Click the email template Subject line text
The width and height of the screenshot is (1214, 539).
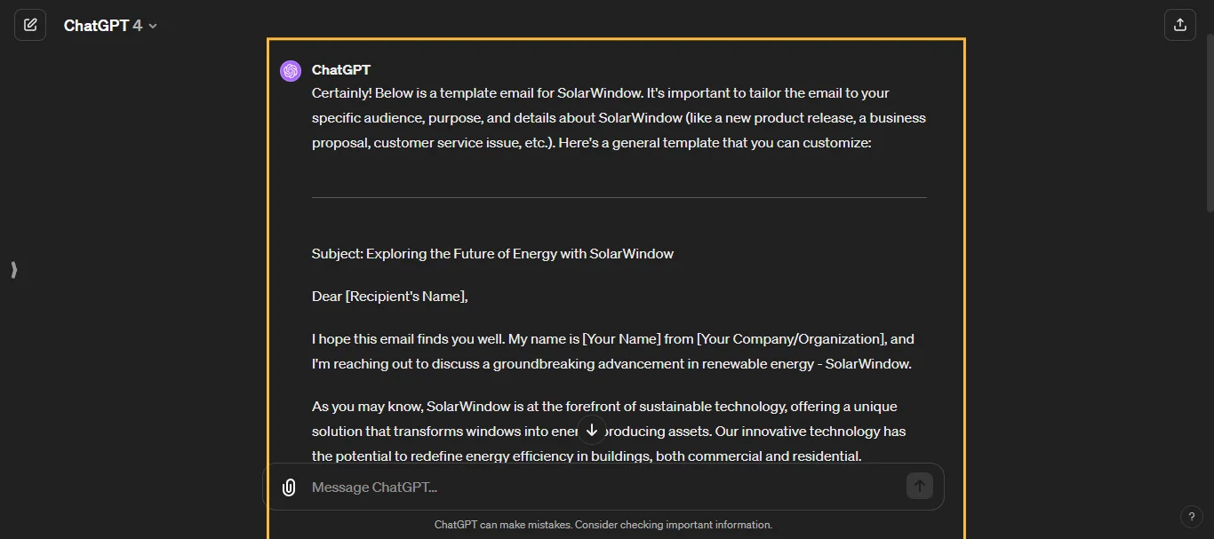[491, 253]
